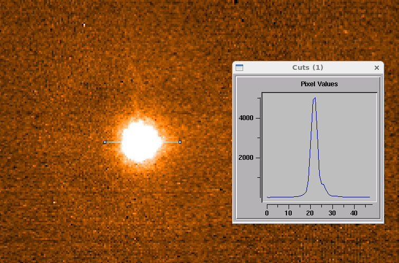
Task: Select the left endpoint handle of the cut line
Action: (105, 142)
